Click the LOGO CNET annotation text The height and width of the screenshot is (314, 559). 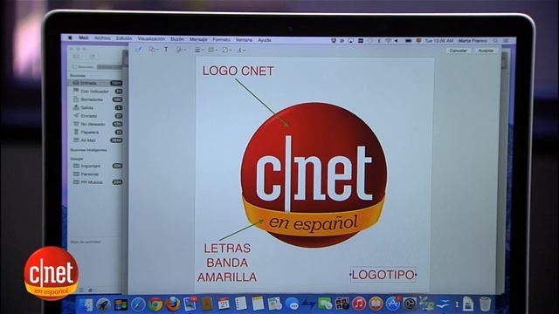238,72
